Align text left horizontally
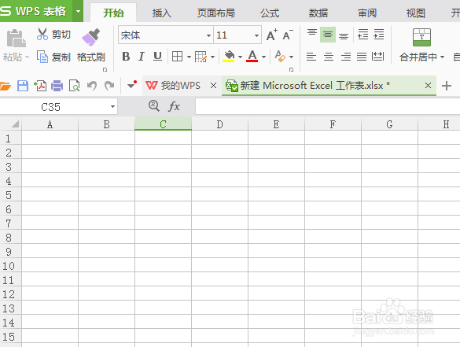 [311, 57]
